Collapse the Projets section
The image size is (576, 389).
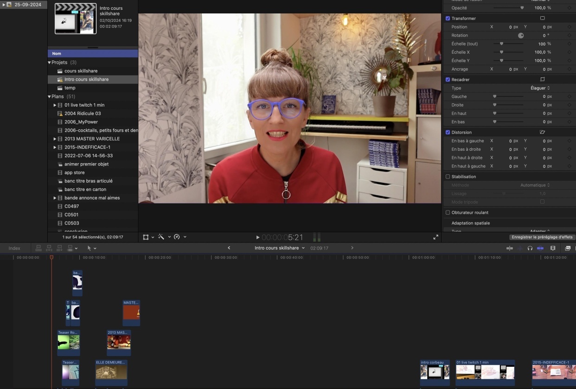pos(50,62)
